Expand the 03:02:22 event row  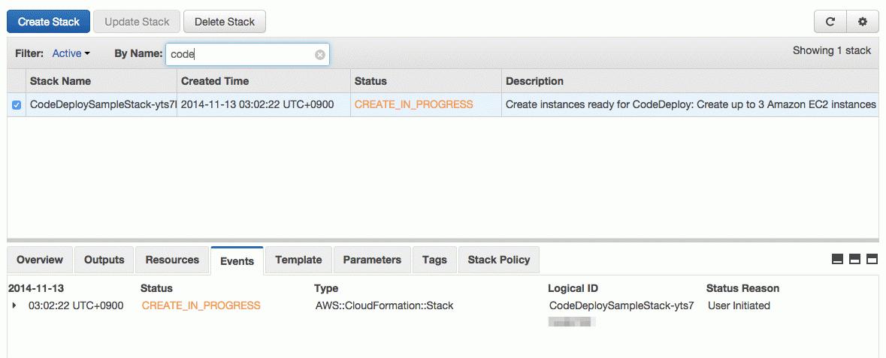(14, 306)
